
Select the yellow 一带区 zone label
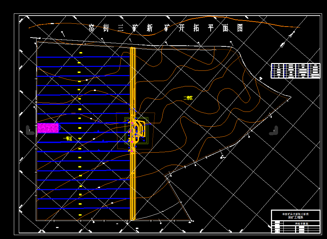pos(68,138)
